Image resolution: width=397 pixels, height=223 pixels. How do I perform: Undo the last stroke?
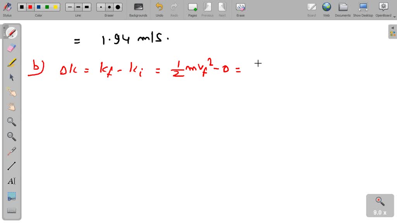(159, 7)
